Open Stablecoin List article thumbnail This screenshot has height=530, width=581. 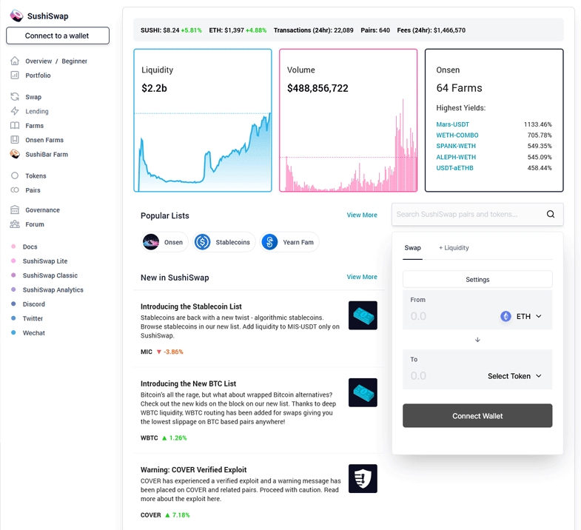[363, 315]
